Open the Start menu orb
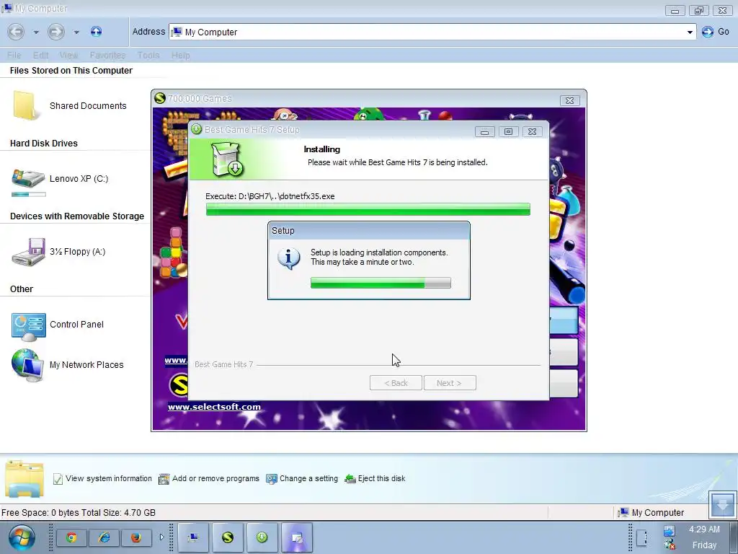The height and width of the screenshot is (554, 738). coord(21,538)
